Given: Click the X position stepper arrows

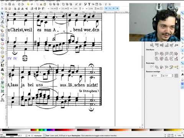Looking at the screenshot, I should (57, 9).
